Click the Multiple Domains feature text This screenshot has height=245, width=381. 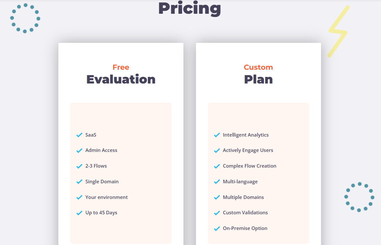click(243, 197)
